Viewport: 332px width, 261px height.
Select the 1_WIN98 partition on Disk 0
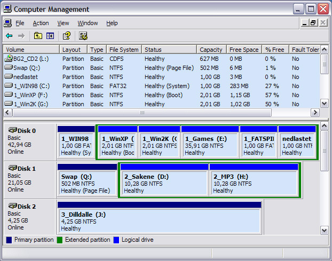coord(76,142)
